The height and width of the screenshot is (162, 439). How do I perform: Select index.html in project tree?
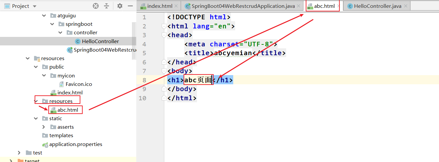coord(70,92)
